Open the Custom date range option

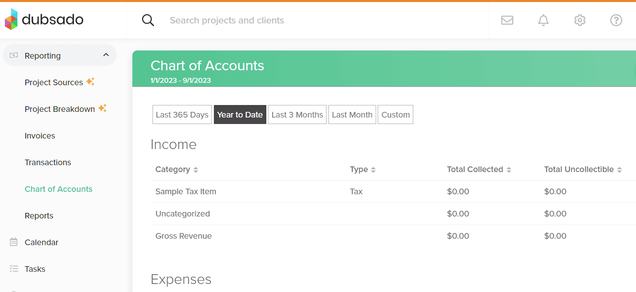tap(395, 115)
